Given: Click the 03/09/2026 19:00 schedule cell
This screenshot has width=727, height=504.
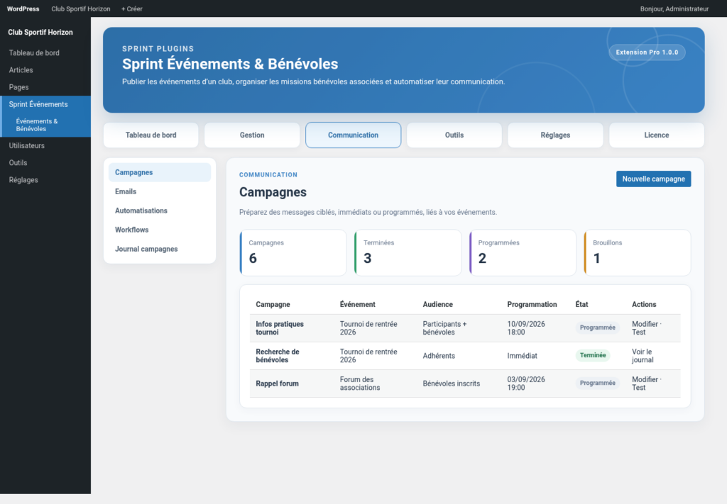Looking at the screenshot, I should (x=526, y=383).
